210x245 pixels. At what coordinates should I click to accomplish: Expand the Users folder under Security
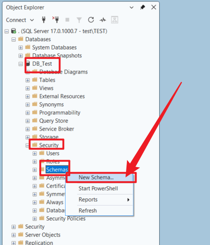(x=35, y=154)
